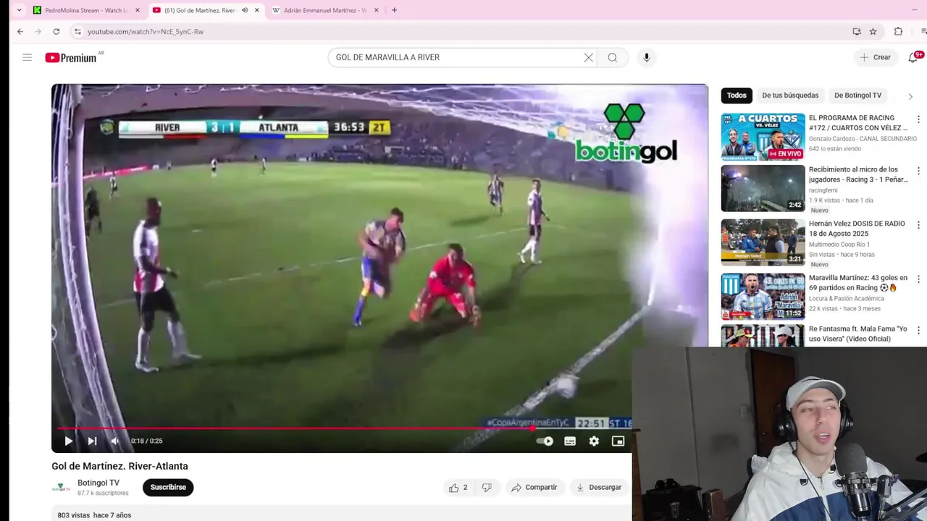Switch to miniplayer mode

(x=618, y=441)
